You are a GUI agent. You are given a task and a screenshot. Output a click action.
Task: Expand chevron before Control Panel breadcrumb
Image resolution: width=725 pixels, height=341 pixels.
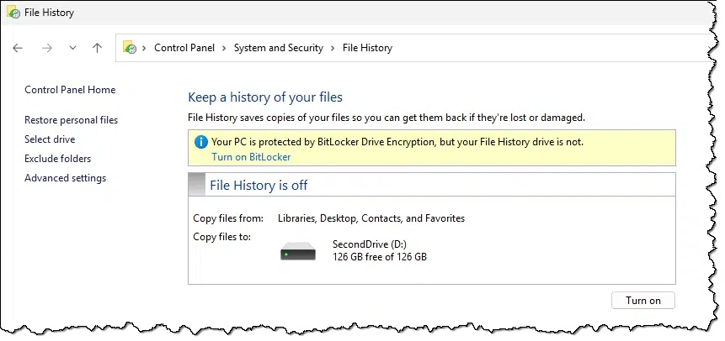pos(144,48)
